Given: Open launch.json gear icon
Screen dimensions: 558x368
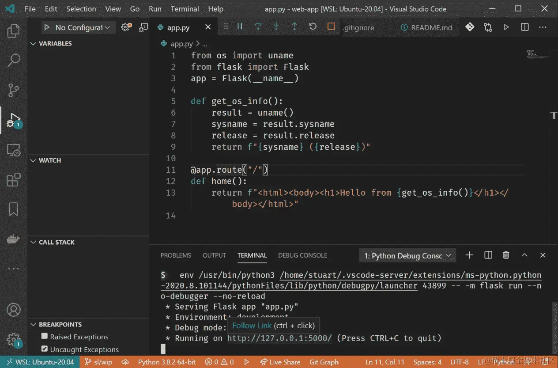Looking at the screenshot, I should coord(126,27).
